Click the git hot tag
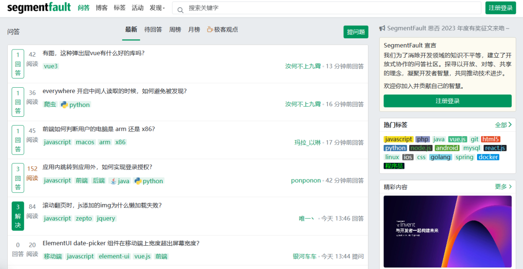523x269 pixels. point(474,139)
